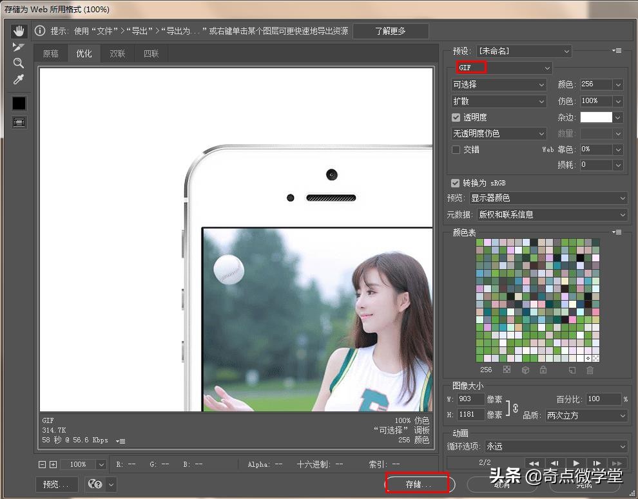Click the lock color icon in color table
This screenshot has height=499, width=638.
543,370
